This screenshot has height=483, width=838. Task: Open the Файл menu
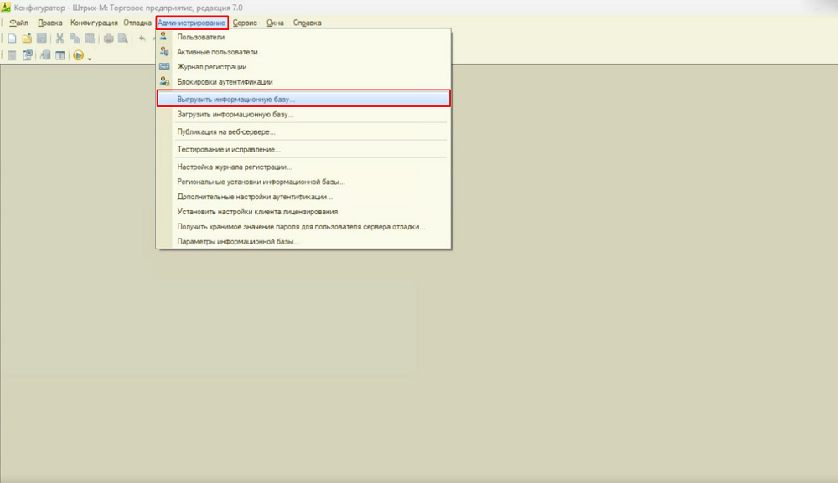click(x=18, y=23)
